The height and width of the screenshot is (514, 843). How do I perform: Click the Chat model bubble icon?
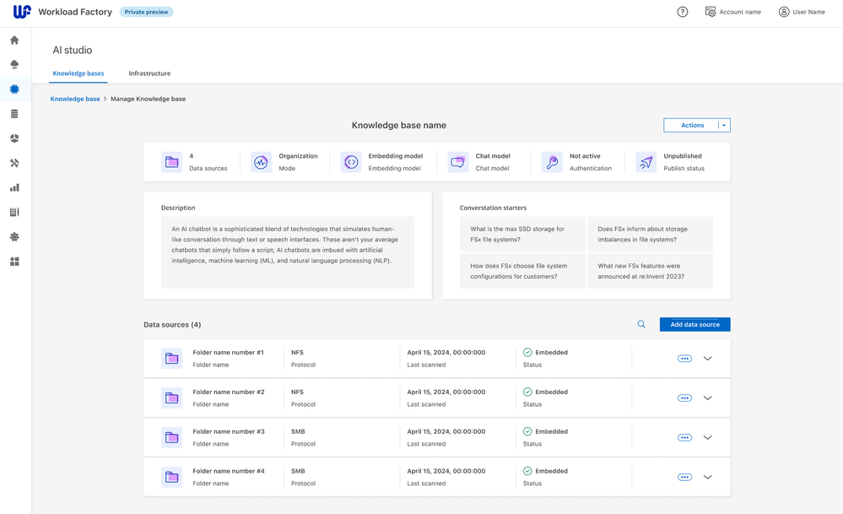point(458,162)
